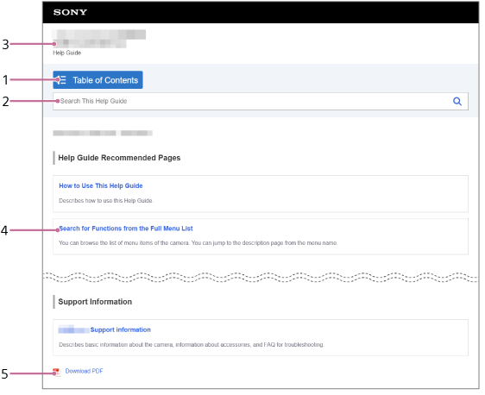Click the blurred label before Support information

(73, 329)
